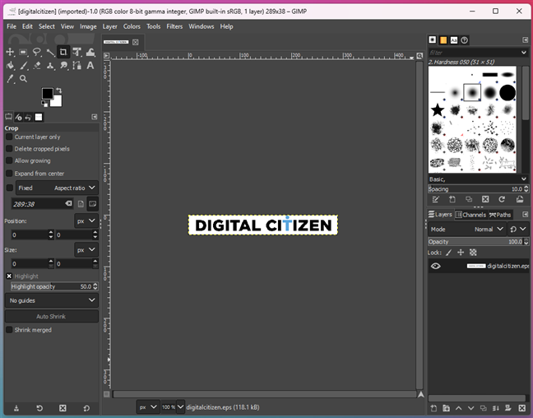
Task: Select the Rectangle Select tool
Action: [23, 52]
